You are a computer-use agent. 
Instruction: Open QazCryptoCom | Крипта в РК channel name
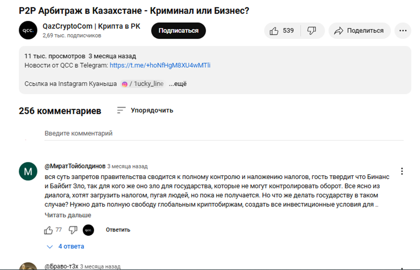[x=91, y=26]
